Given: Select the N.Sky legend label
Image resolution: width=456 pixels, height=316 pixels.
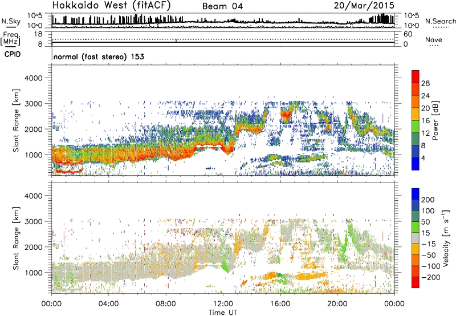Looking at the screenshot, I should click(x=11, y=21).
